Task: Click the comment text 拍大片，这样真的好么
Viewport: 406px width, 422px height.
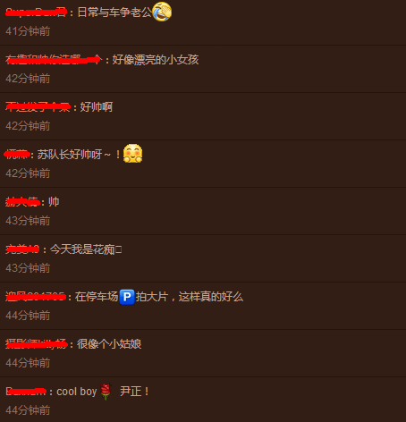Action: click(x=190, y=297)
